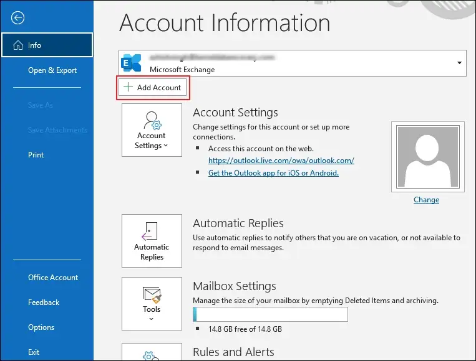Select Print in the sidebar
The width and height of the screenshot is (476, 361).
pos(36,155)
